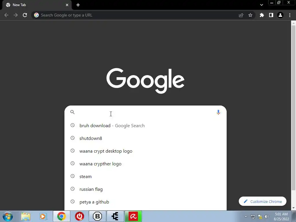296x222 pixels.
Task: Click the Google logo
Action: coord(145,81)
